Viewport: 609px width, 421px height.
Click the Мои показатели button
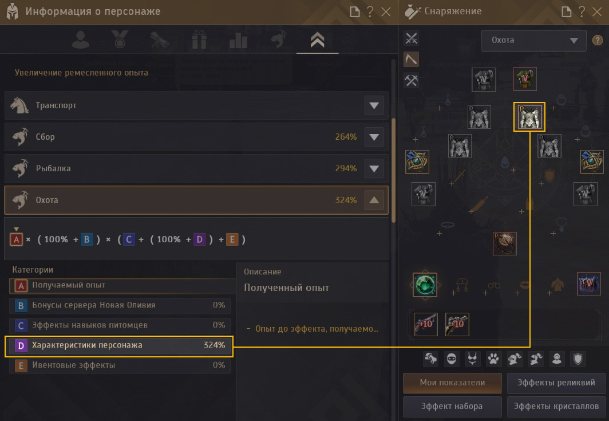[452, 383]
